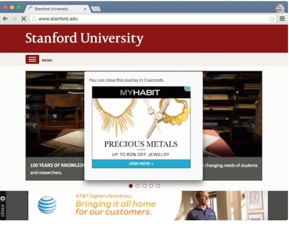
Task: Click the browser back arrow
Action: coord(5,18)
